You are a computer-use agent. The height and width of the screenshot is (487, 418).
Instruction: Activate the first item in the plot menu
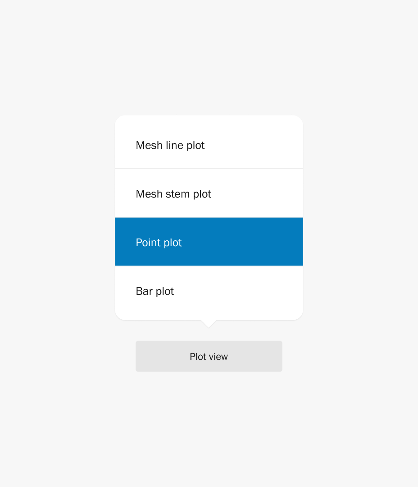tap(209, 145)
